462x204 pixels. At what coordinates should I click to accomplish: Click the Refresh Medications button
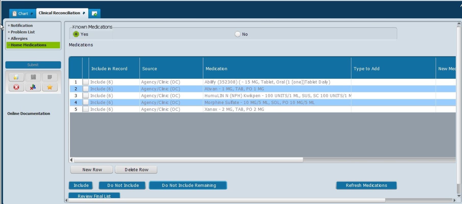coord(366,185)
